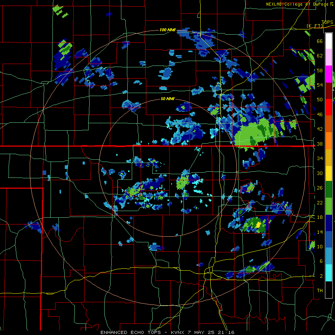This screenshot has width=335, height=335.
Task: Click the "TH" legend label
Action: [x=320, y=291]
